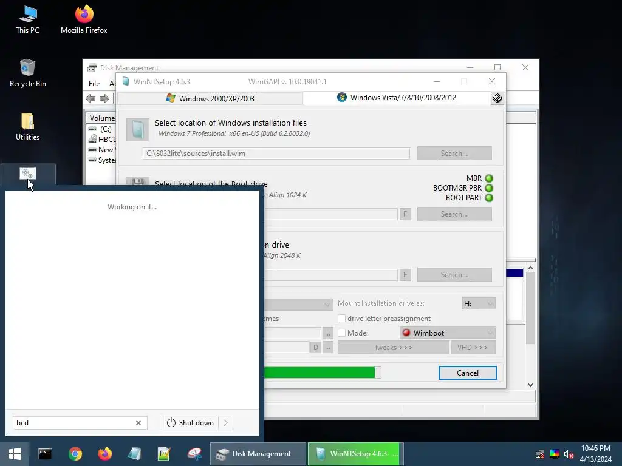Expand the Shut down options arrow
Viewport: 622px width, 466px height.
tap(226, 423)
